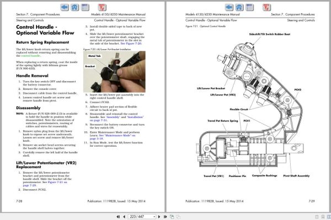This screenshot has height=220, width=331.
Task: Click the 'Pivot Shaft Assembly' diagram label
Action: point(296,176)
